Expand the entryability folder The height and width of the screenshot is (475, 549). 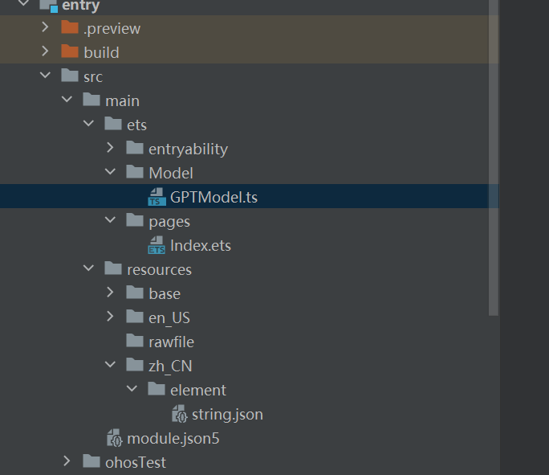pos(110,148)
